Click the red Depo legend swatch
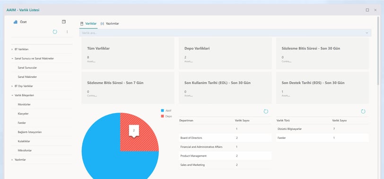384x179 pixels. coord(162,116)
